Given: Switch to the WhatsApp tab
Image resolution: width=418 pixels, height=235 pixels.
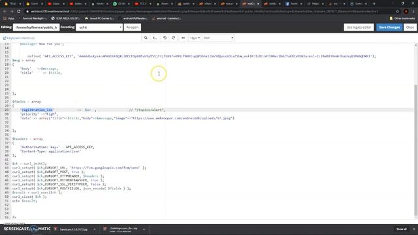Looking at the screenshot, I should 121,4.
